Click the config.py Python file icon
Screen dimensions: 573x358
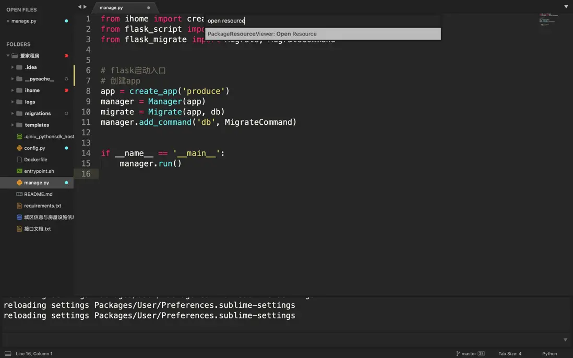19,148
